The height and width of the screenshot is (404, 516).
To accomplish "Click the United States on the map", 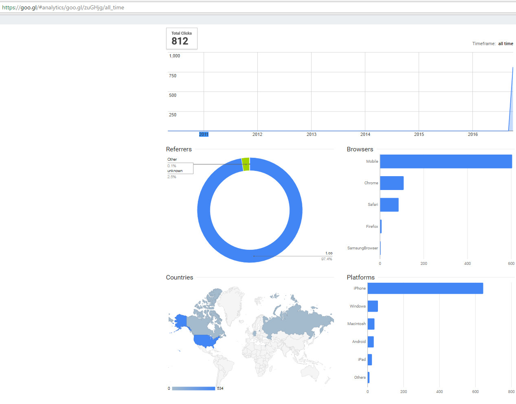I will [205, 341].
